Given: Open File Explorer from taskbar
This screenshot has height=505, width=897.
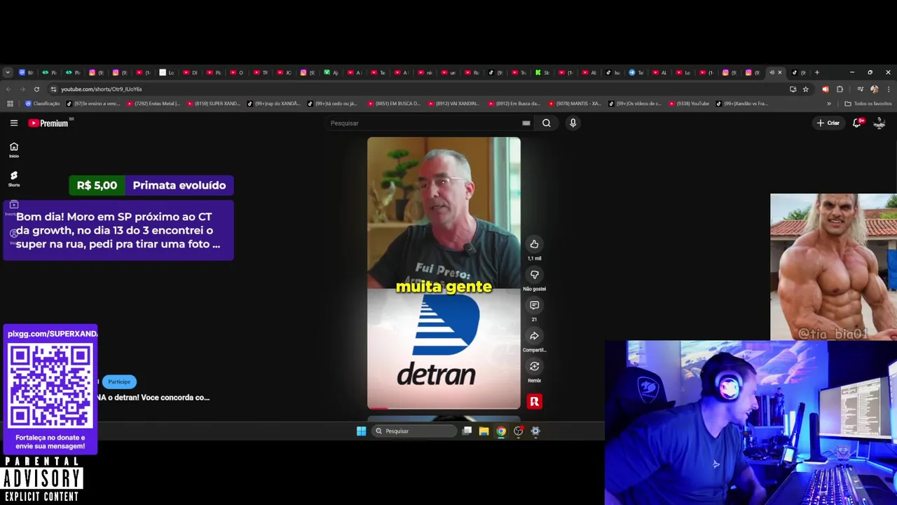Looking at the screenshot, I should pyautogui.click(x=484, y=431).
